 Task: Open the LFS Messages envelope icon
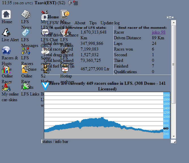pos(26,32)
